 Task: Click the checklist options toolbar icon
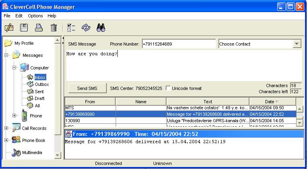[71, 28]
